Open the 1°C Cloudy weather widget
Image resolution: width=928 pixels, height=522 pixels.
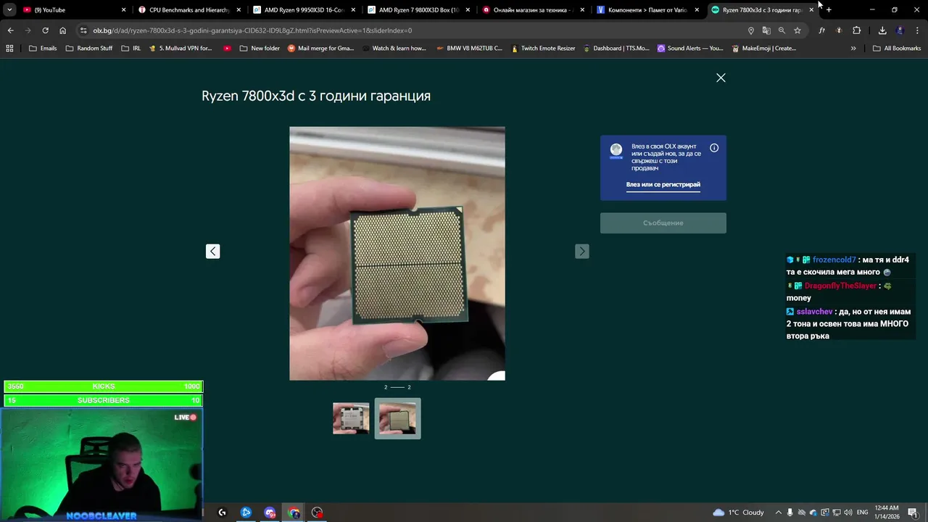pyautogui.click(x=738, y=513)
